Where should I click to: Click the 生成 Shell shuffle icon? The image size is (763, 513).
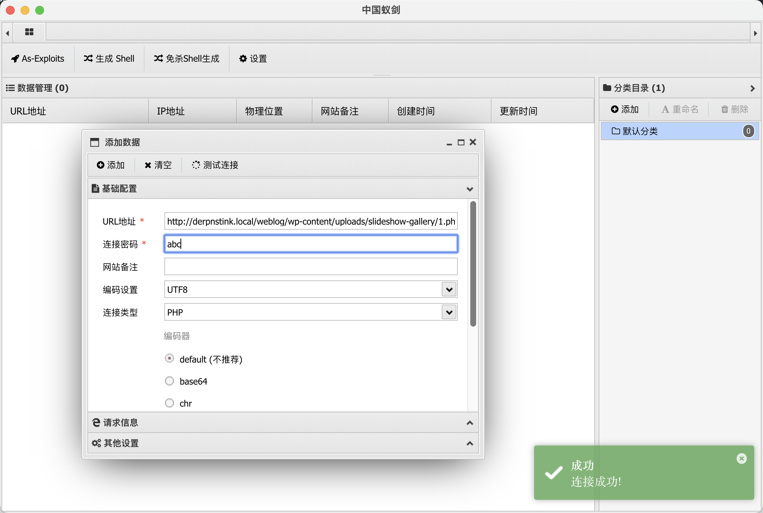88,58
